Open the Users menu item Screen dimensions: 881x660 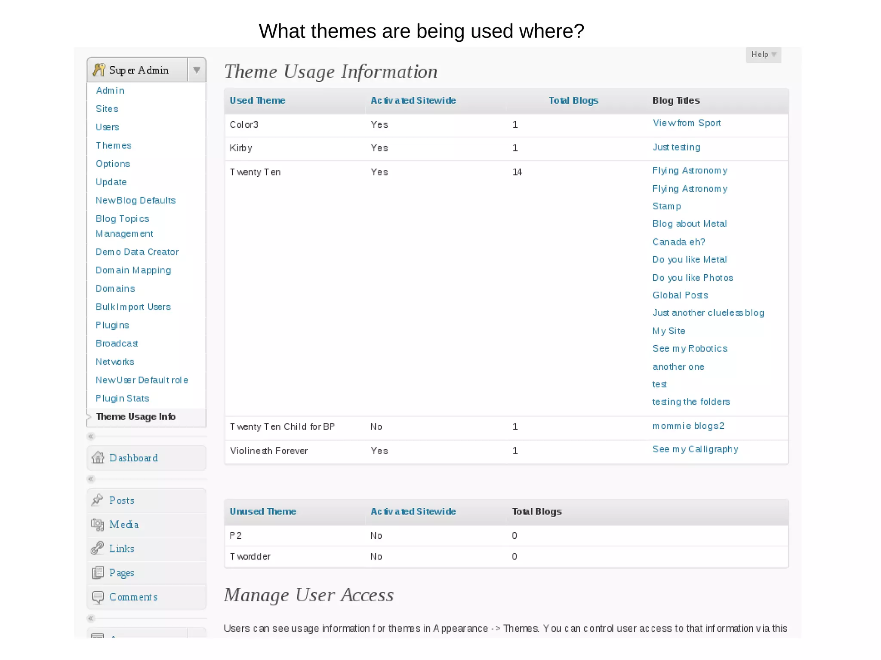(107, 127)
